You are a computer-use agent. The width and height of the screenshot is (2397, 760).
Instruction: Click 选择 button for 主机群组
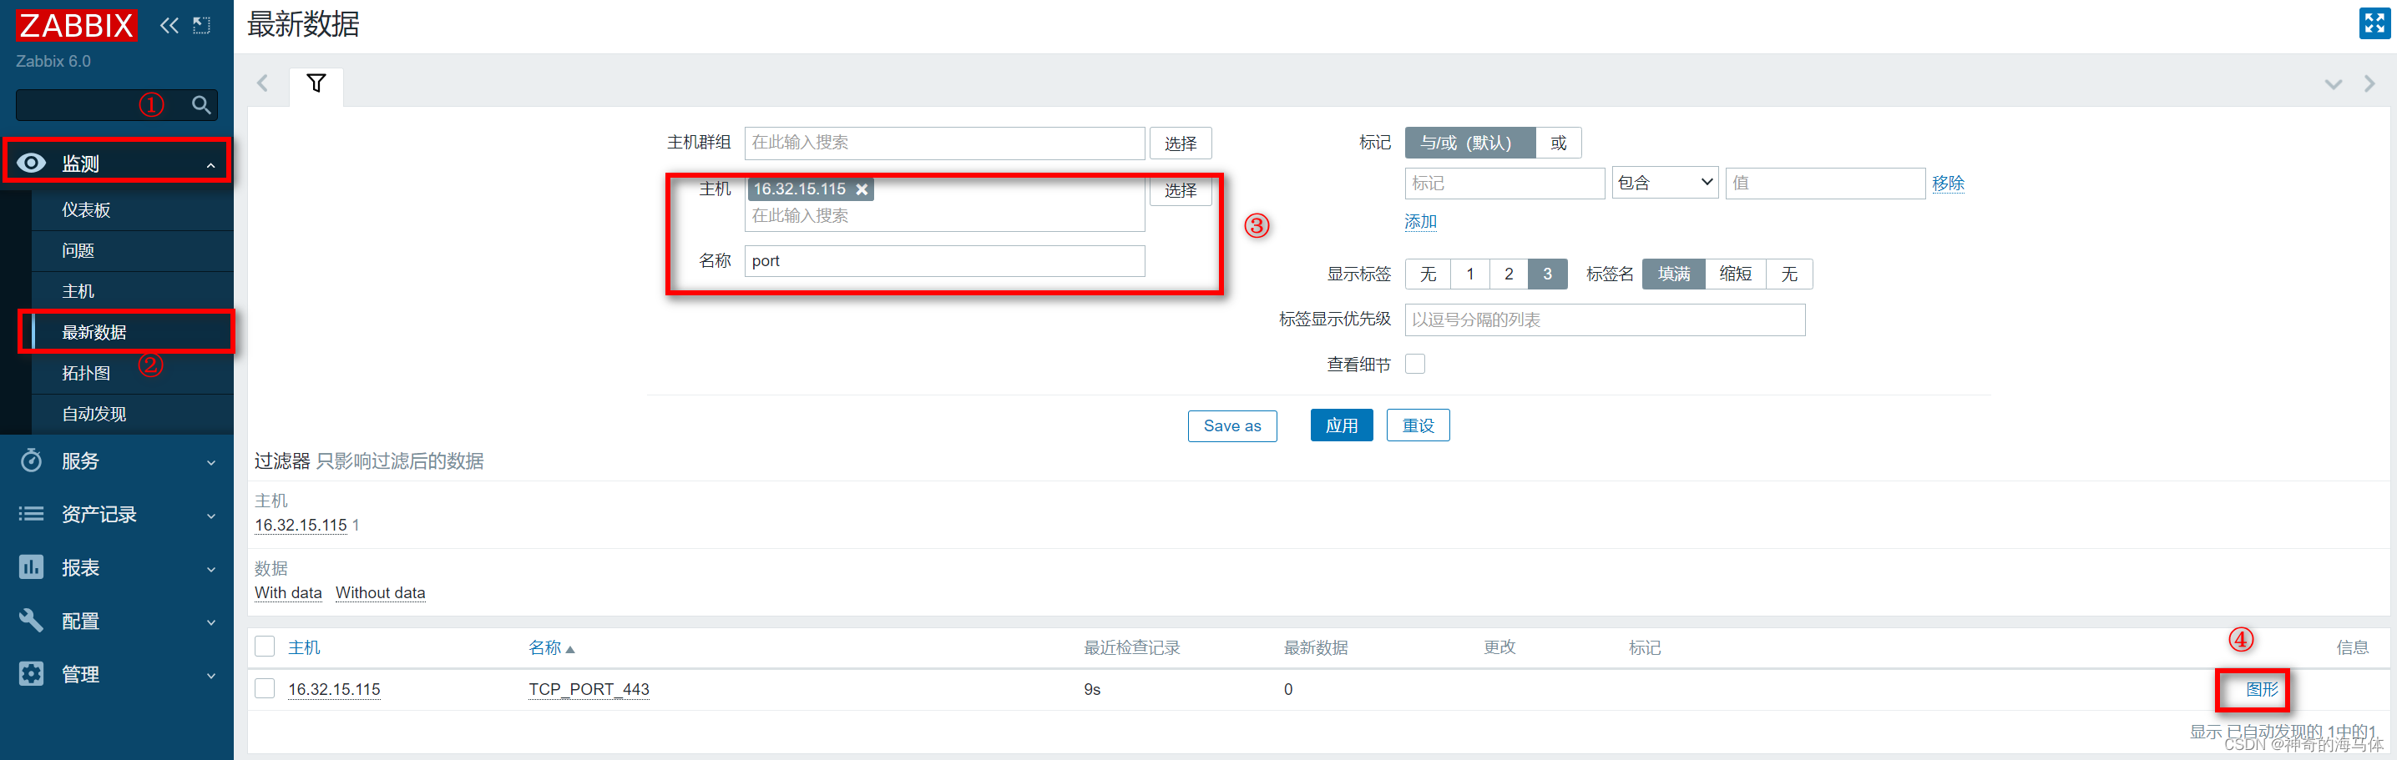1180,143
